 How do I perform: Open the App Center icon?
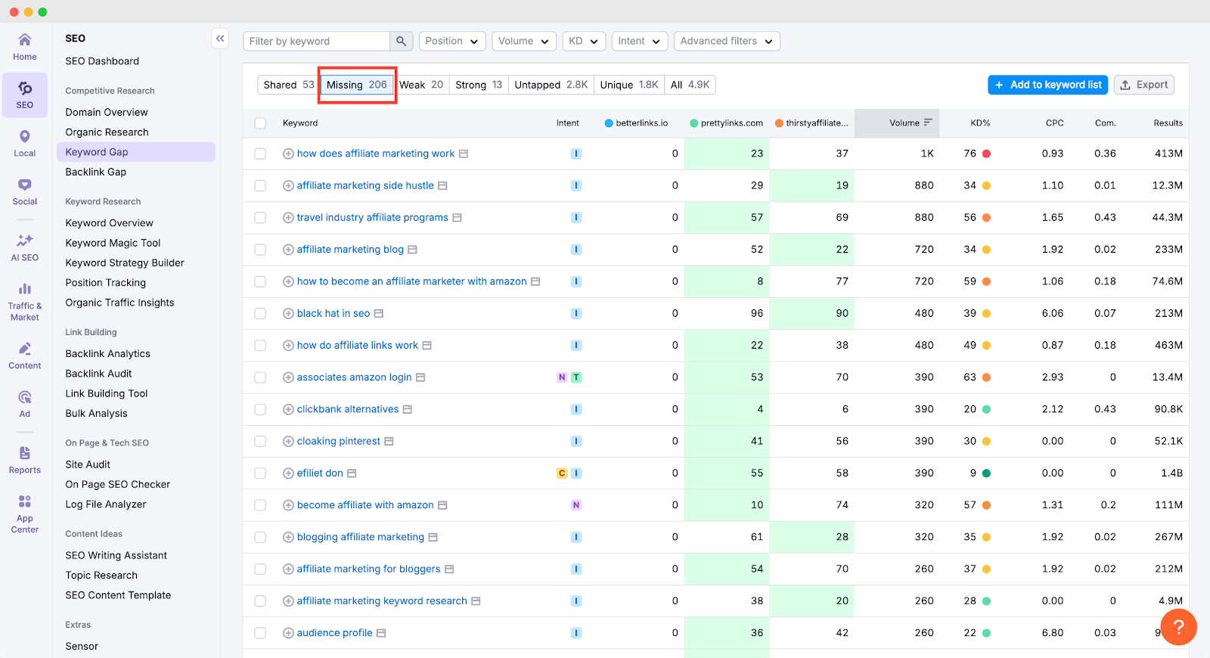[24, 514]
